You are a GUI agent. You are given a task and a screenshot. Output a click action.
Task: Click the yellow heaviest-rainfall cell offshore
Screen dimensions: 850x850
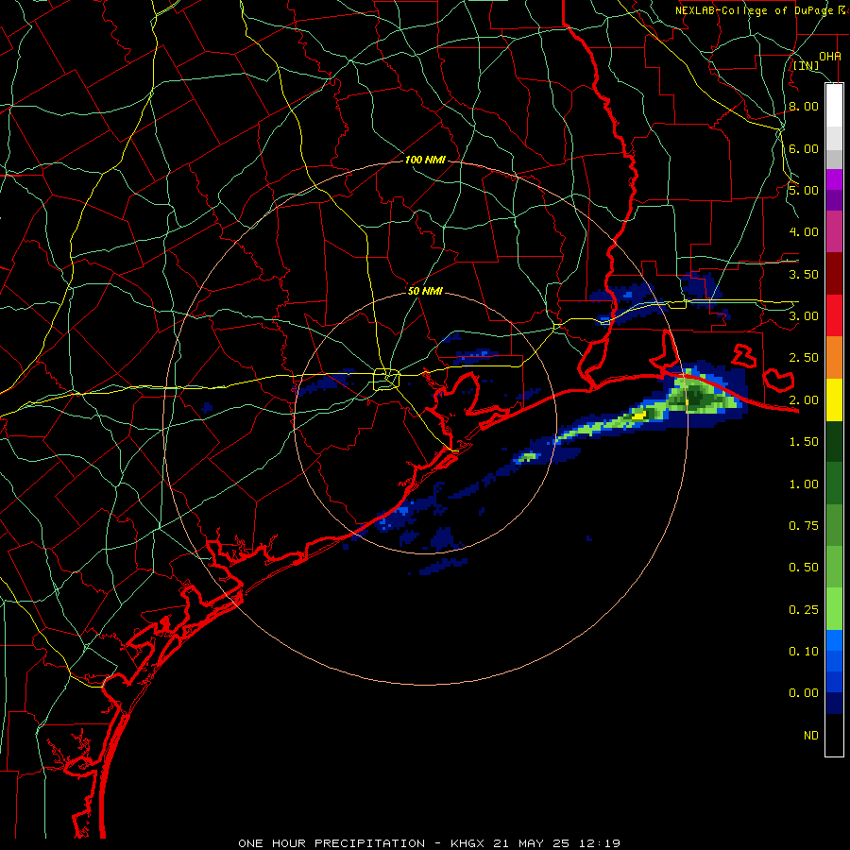click(639, 415)
